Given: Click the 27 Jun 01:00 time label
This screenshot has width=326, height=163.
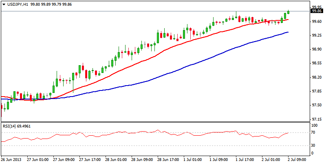Looking at the screenshot, I should (x=38, y=160).
